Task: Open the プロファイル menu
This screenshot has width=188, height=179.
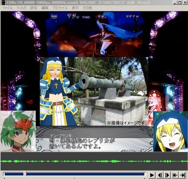Action: 60,8
